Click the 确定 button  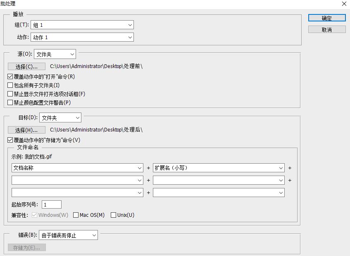pyautogui.click(x=327, y=18)
